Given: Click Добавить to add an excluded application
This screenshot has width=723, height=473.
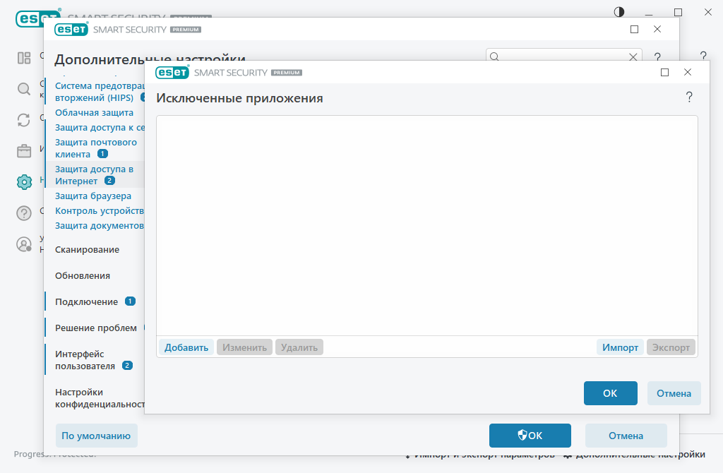Looking at the screenshot, I should tap(186, 347).
